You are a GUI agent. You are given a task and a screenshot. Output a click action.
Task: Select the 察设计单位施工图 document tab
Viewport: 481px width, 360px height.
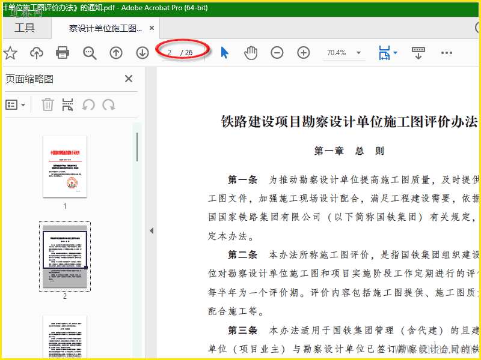pos(105,28)
